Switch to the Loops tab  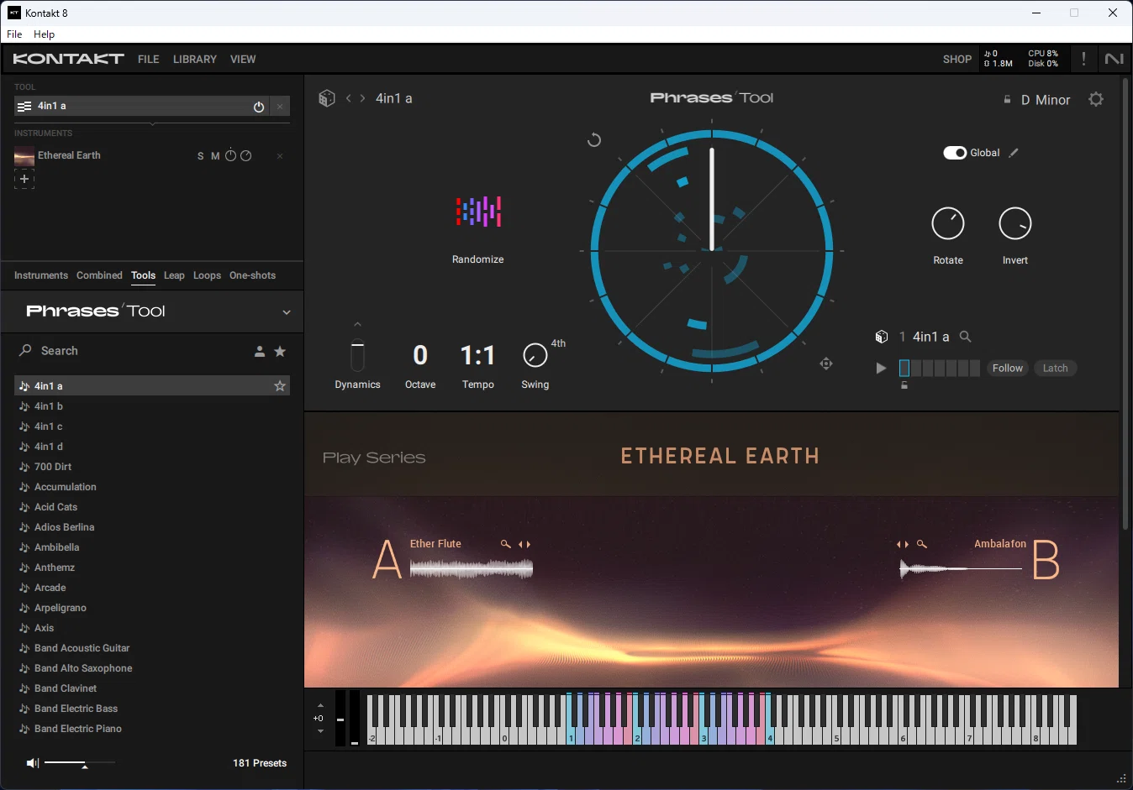pos(207,275)
